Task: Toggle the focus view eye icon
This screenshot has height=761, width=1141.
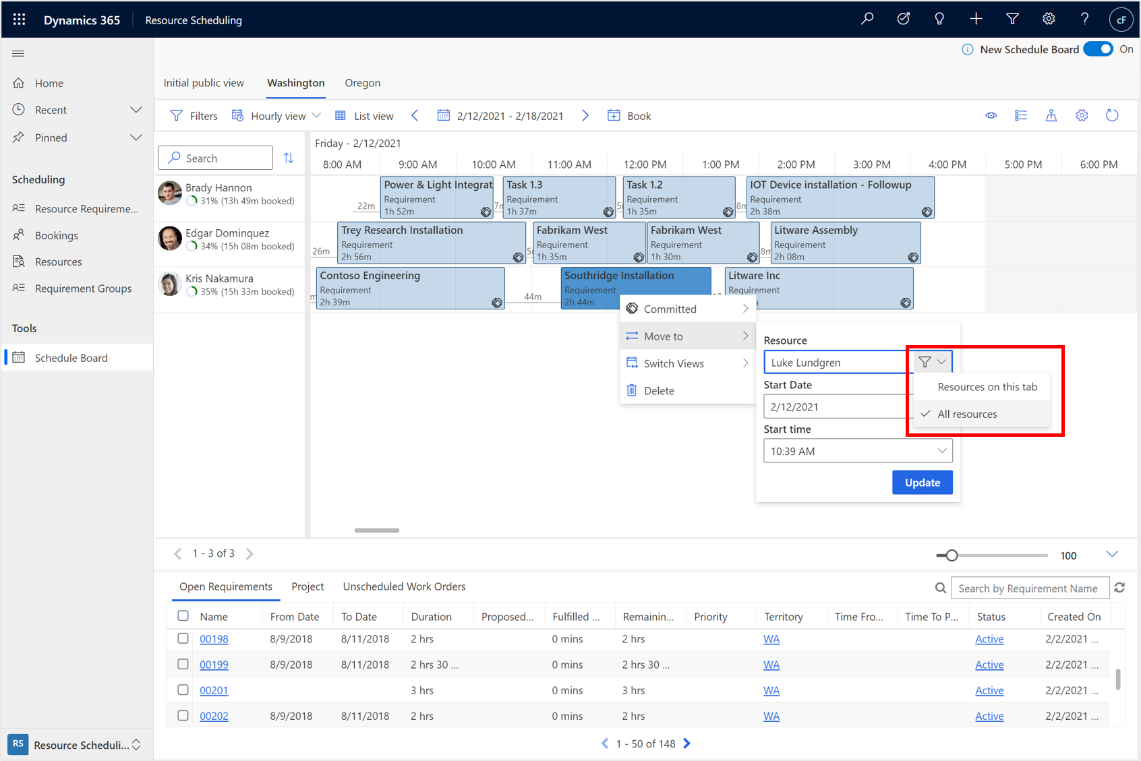Action: [x=991, y=115]
